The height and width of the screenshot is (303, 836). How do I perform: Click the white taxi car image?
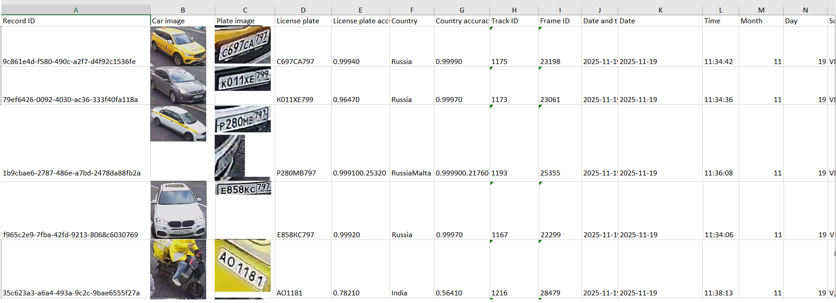pyautogui.click(x=178, y=123)
